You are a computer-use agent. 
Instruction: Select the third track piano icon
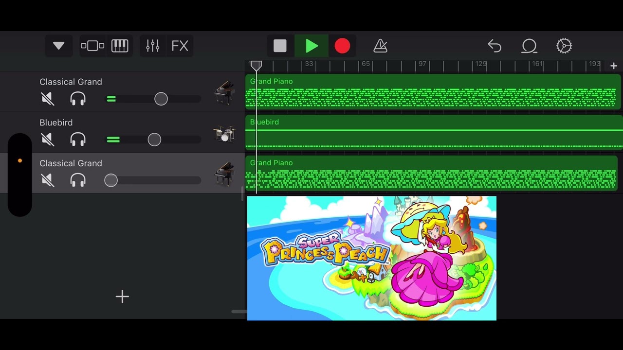[x=224, y=175]
